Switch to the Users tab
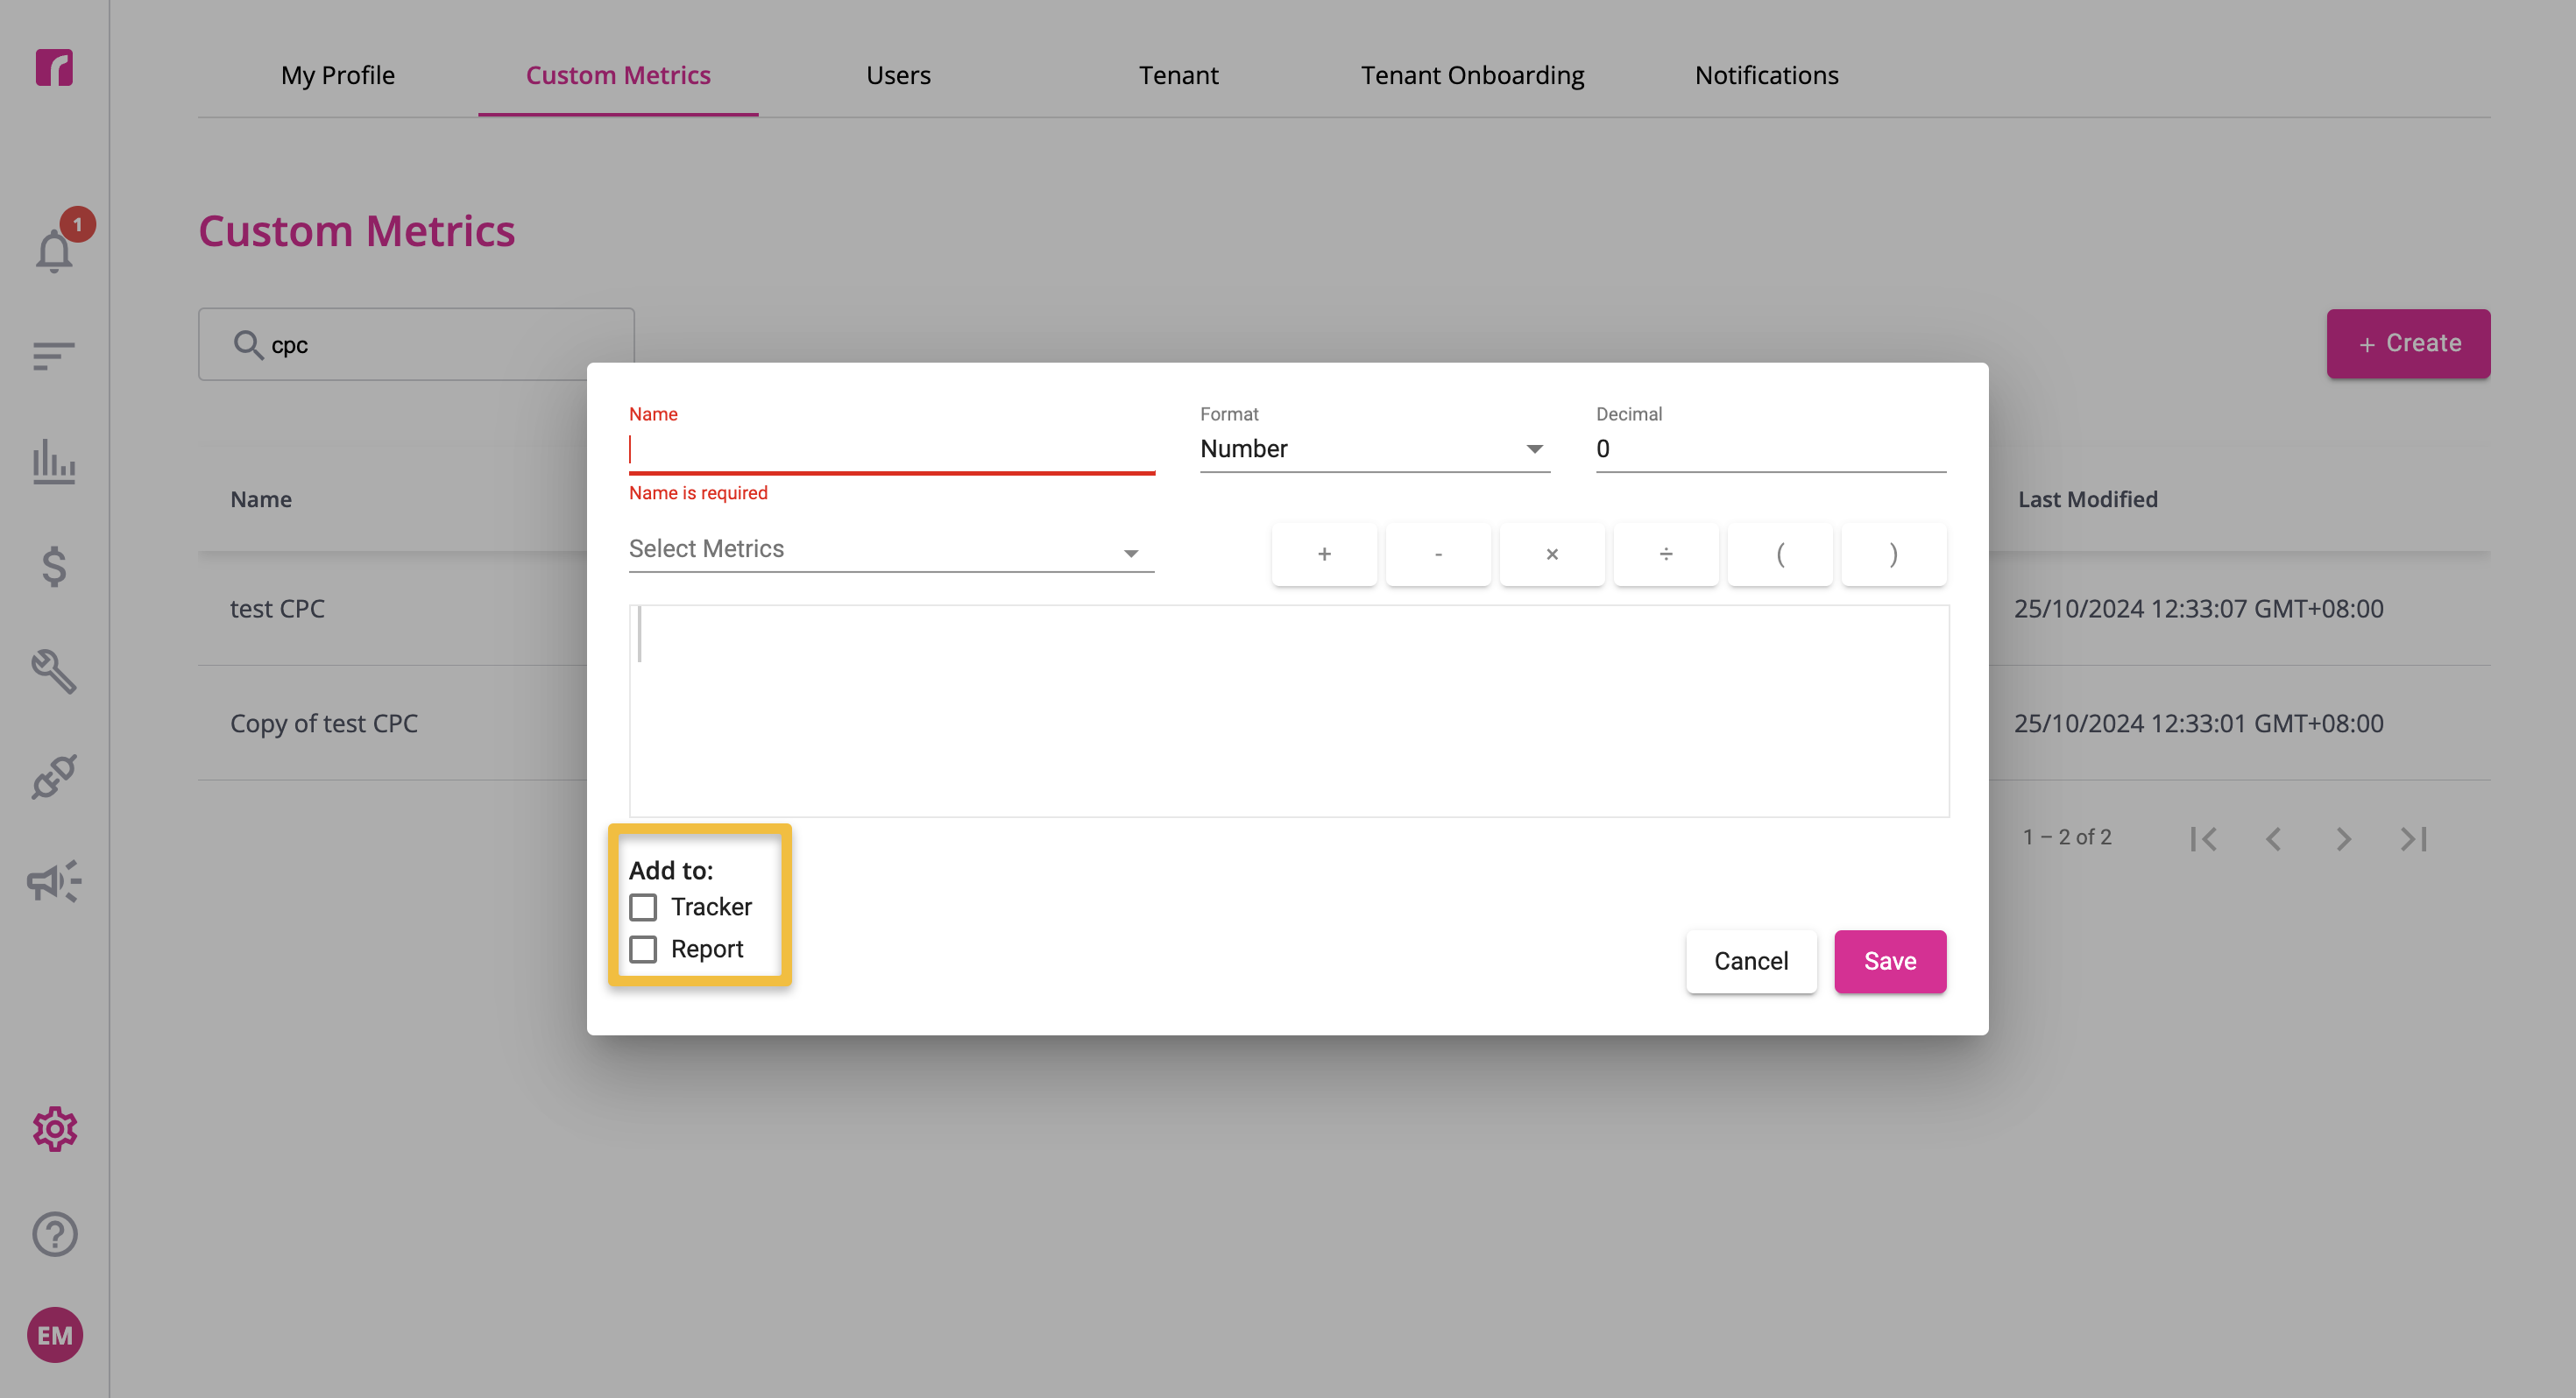 coord(898,75)
